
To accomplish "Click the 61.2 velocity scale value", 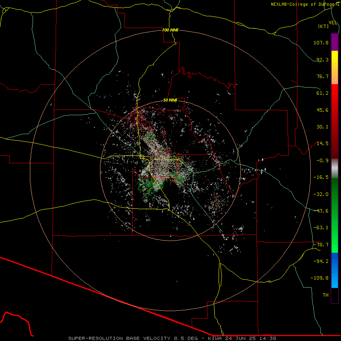I will (x=322, y=93).
